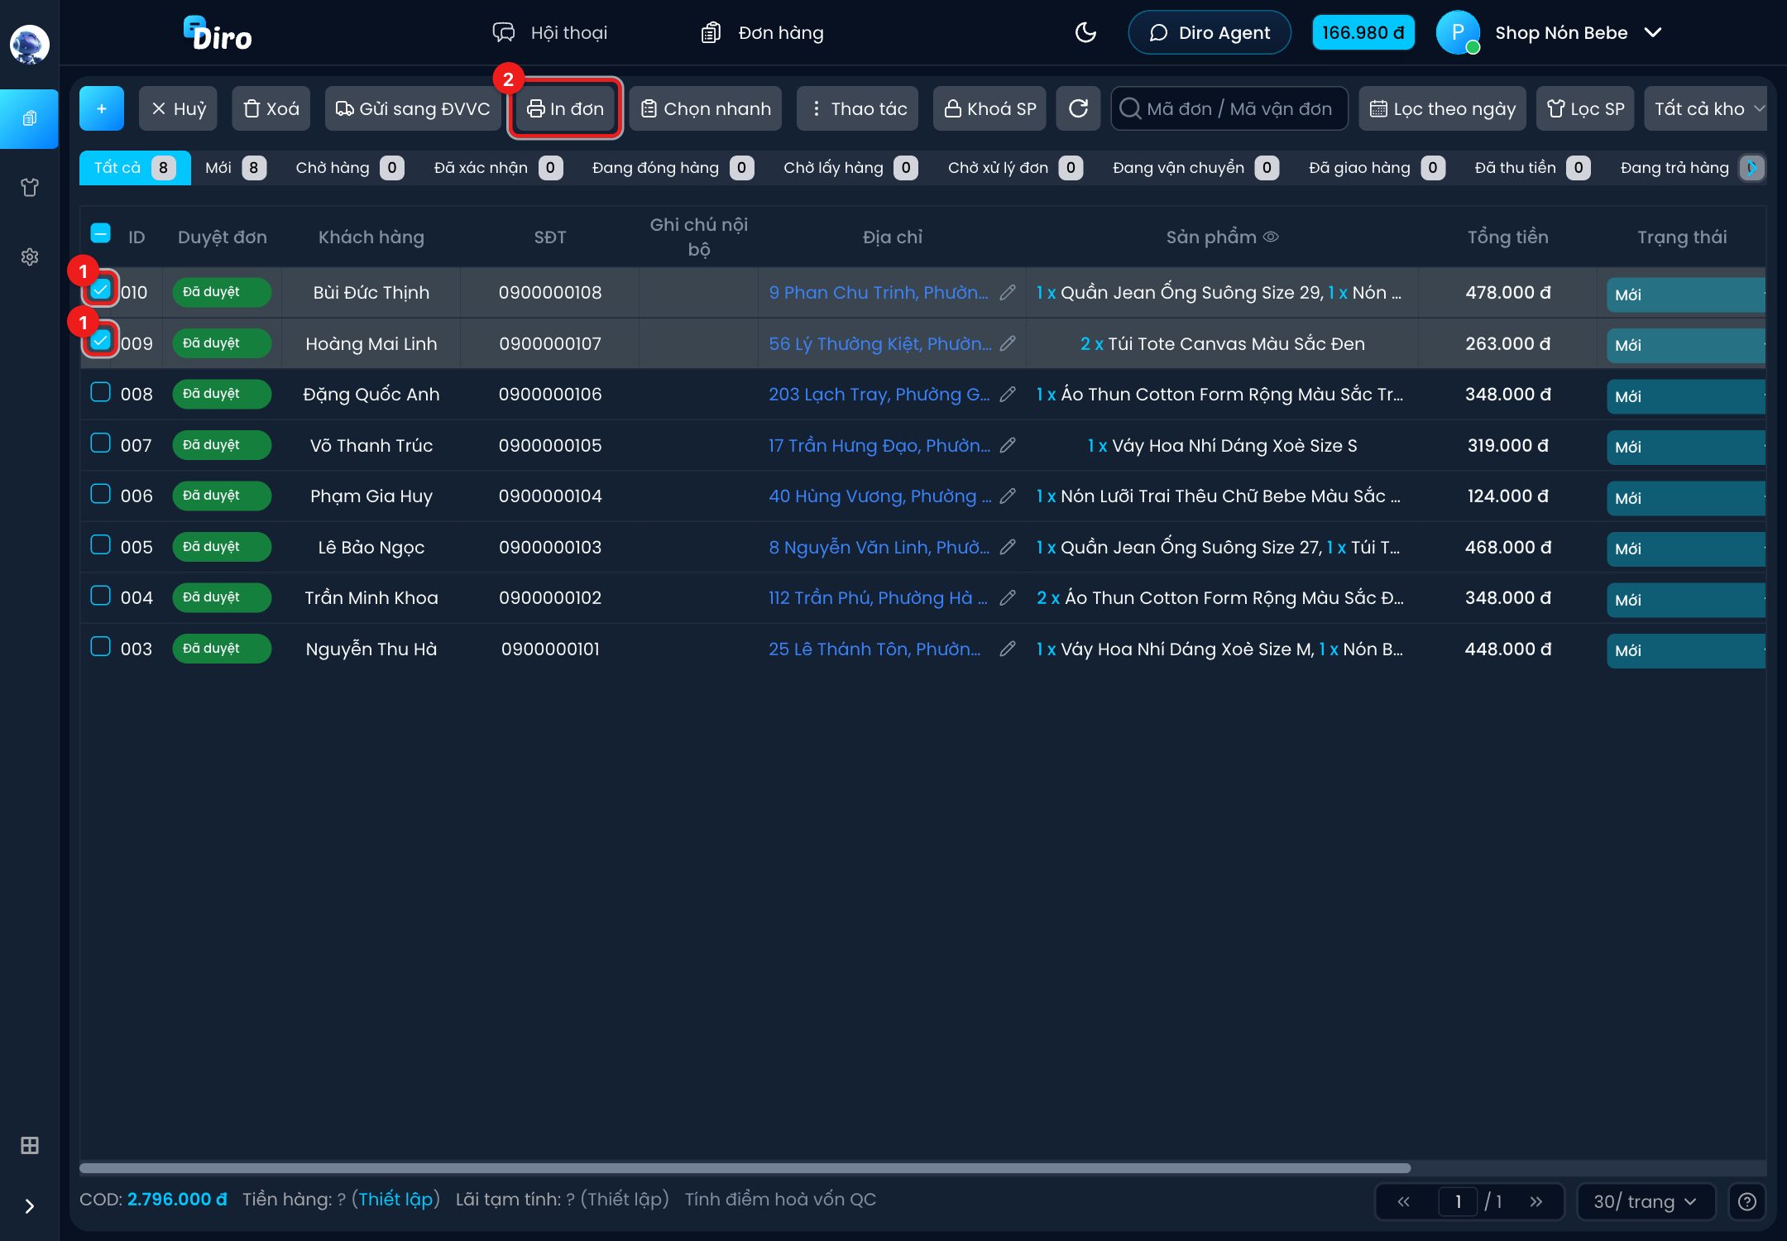This screenshot has width=1787, height=1241.
Task: Switch to Tất cả tab
Action: pos(135,168)
